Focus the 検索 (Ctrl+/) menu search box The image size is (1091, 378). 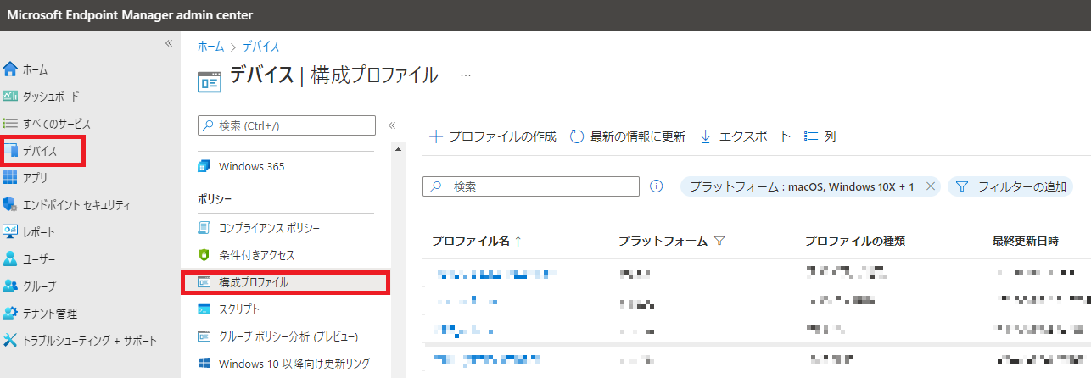287,125
